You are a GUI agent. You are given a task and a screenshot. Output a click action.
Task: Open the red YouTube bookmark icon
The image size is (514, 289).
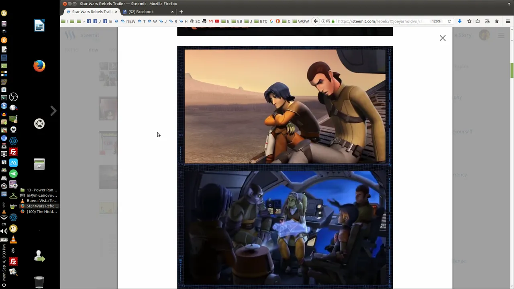coord(217,21)
